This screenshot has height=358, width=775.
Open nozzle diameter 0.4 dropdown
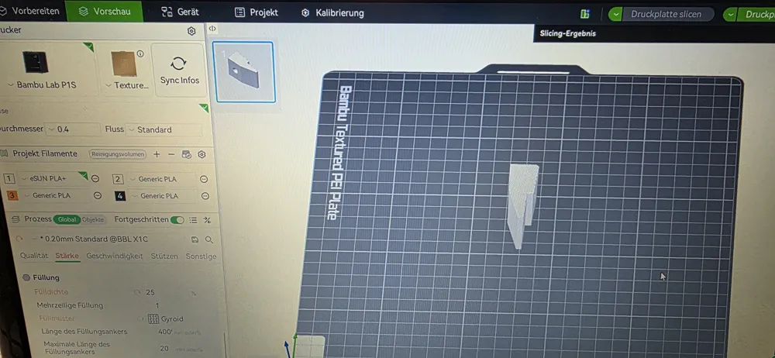coord(72,129)
